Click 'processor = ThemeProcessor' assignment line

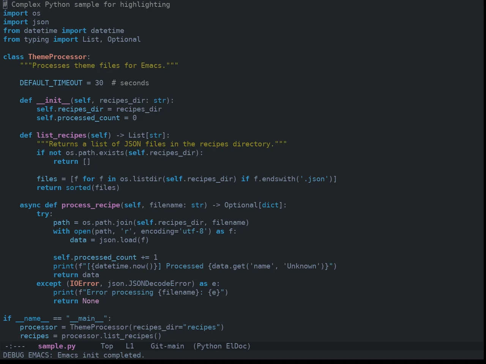point(122,327)
